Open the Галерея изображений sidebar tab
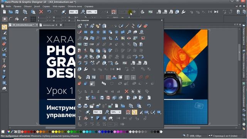The width and height of the screenshot is (247, 139). 244,95
